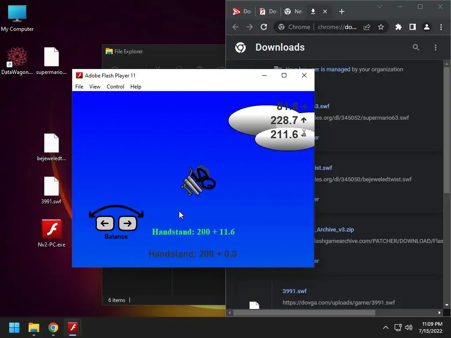The width and height of the screenshot is (451, 338).
Task: Click the right balance arrow button
Action: pyautogui.click(x=128, y=223)
